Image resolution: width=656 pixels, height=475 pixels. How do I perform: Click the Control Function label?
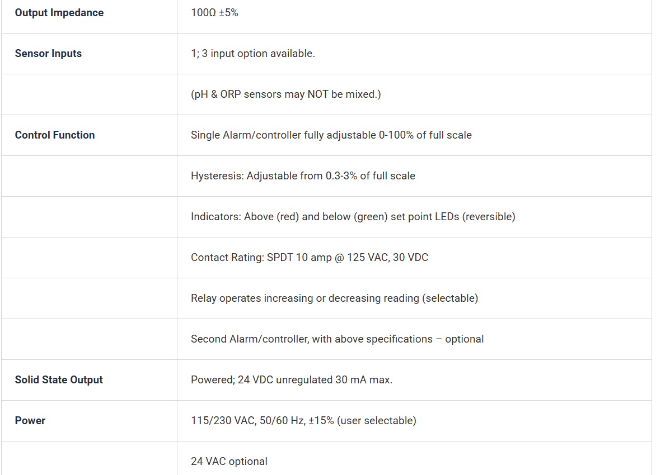[55, 135]
